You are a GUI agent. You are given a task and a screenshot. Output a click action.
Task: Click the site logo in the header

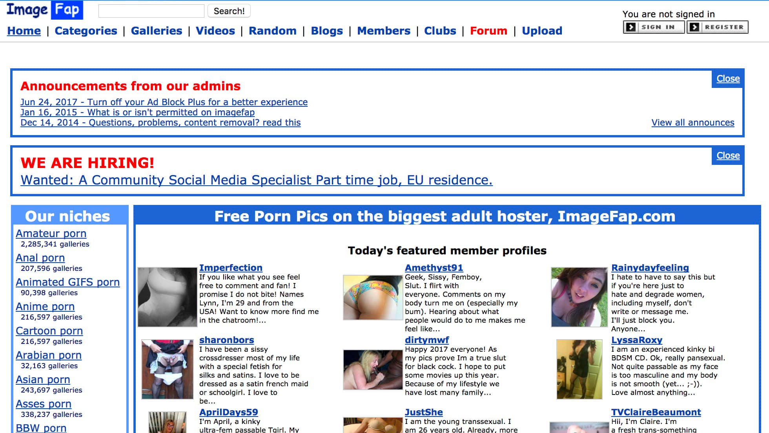point(44,10)
